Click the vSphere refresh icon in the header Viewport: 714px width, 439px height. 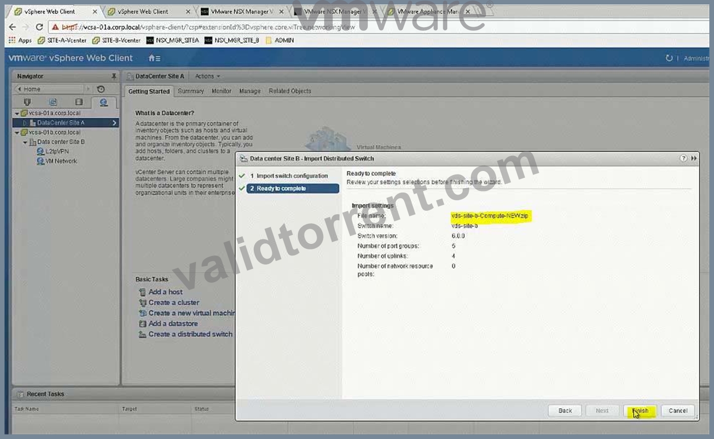[669, 58]
